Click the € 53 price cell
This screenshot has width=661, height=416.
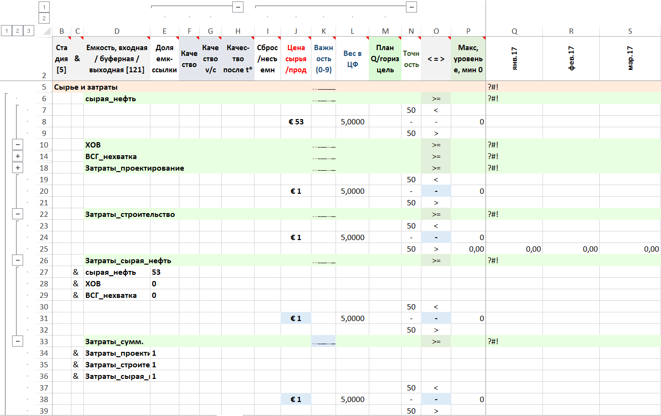pyautogui.click(x=296, y=121)
